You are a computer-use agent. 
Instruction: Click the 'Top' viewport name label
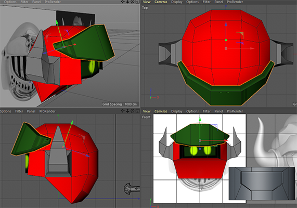coord(145,8)
